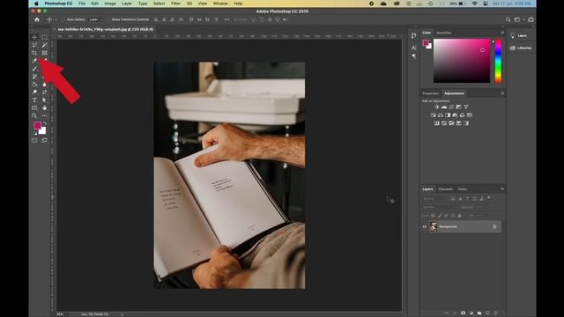564x317 pixels.
Task: Hide the Background layer eye icon
Action: [x=425, y=227]
